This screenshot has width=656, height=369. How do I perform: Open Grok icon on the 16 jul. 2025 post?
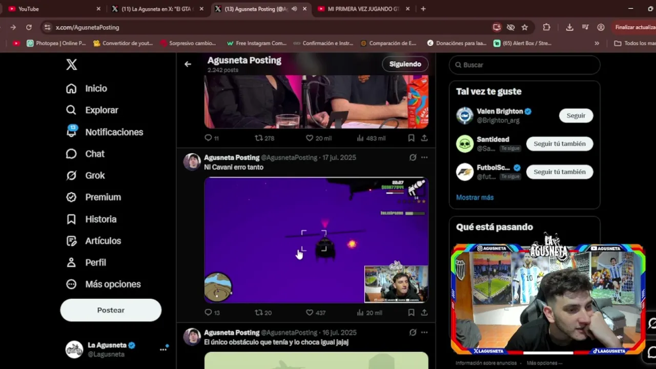point(413,333)
